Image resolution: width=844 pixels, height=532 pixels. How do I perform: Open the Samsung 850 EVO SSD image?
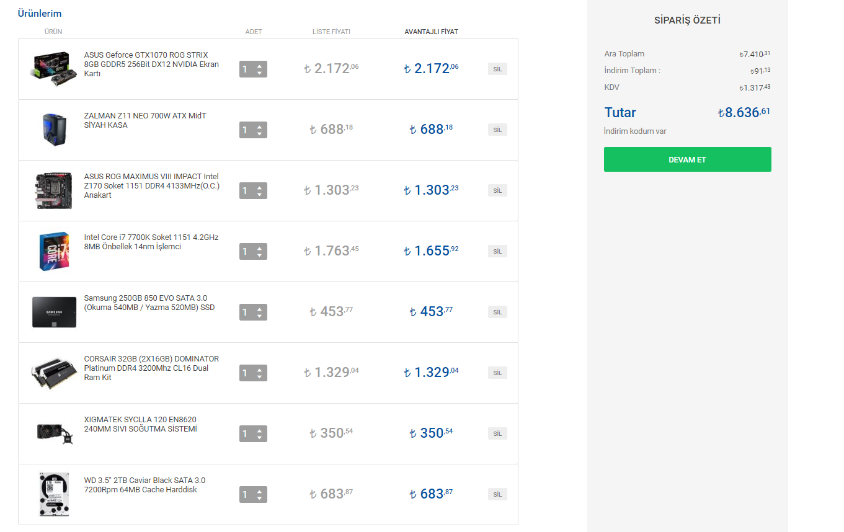click(x=54, y=312)
